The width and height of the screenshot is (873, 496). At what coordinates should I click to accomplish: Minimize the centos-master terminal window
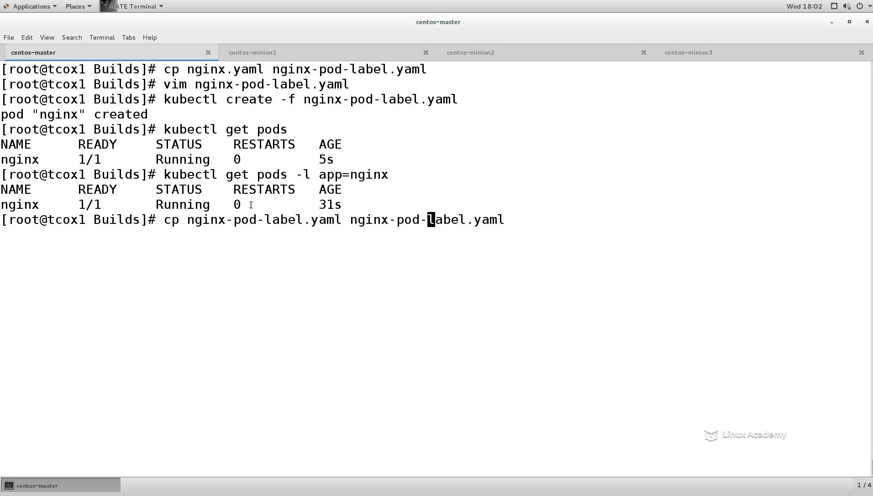(831, 22)
